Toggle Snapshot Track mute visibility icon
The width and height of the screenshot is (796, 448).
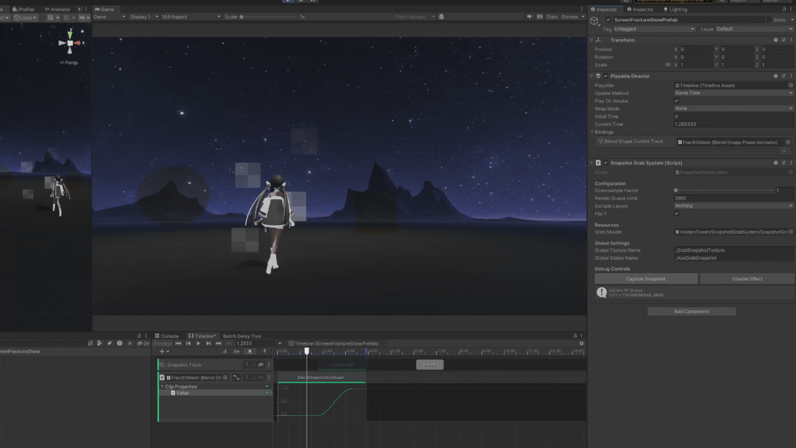[261, 365]
